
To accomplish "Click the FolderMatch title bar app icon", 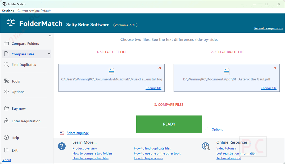I will pyautogui.click(x=4, y=4).
